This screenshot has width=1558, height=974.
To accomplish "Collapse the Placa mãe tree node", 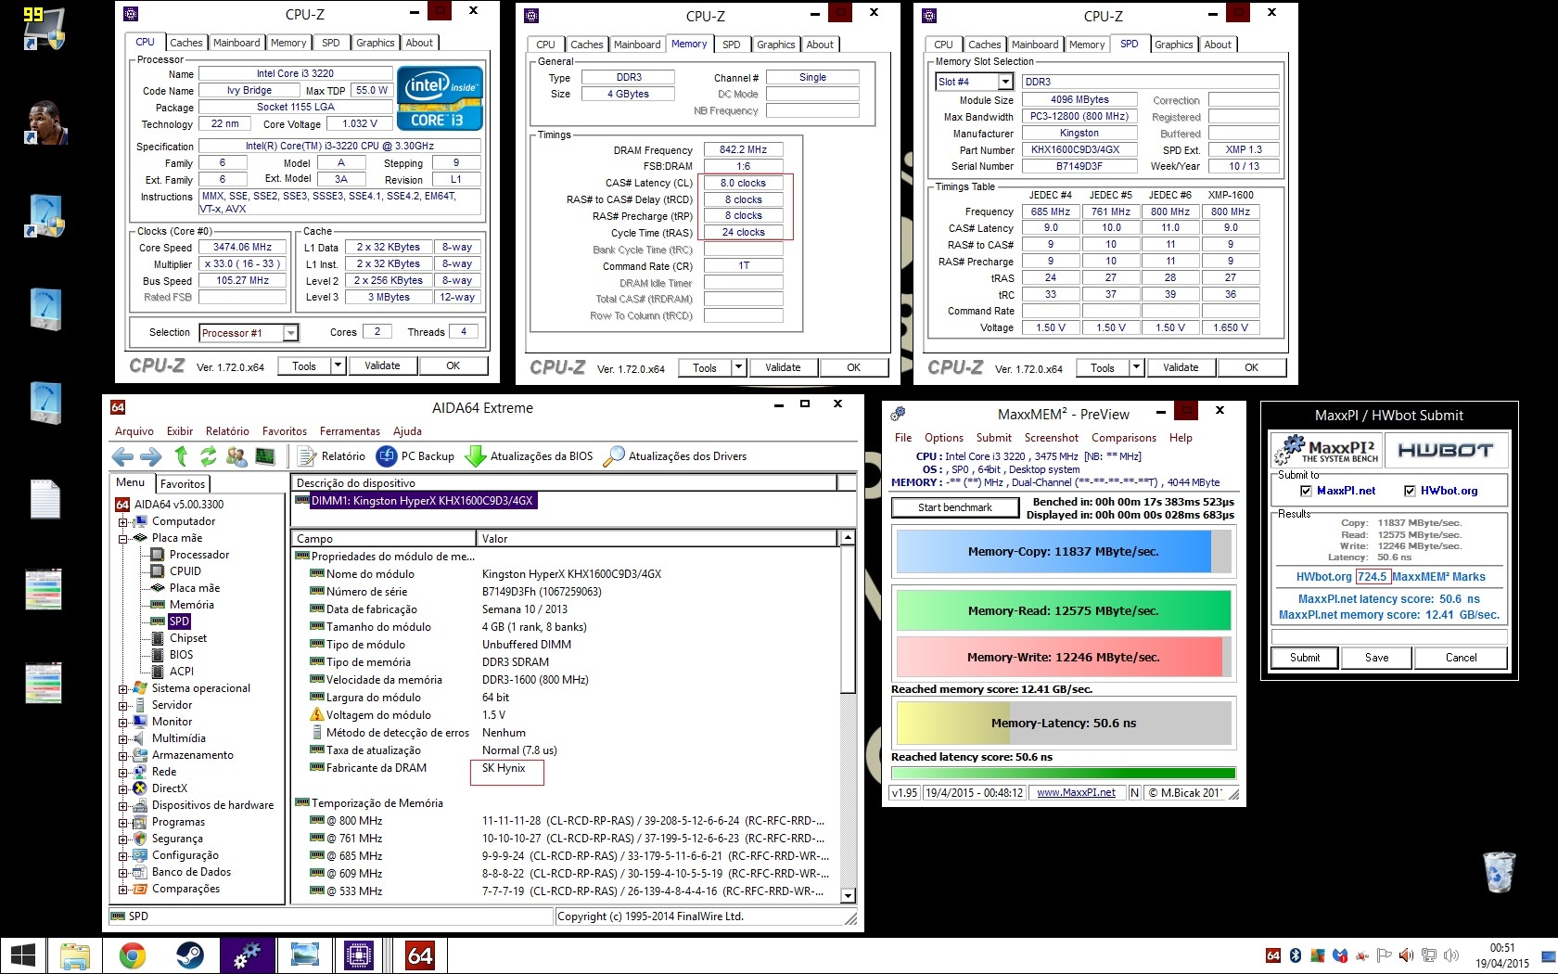I will coord(122,538).
